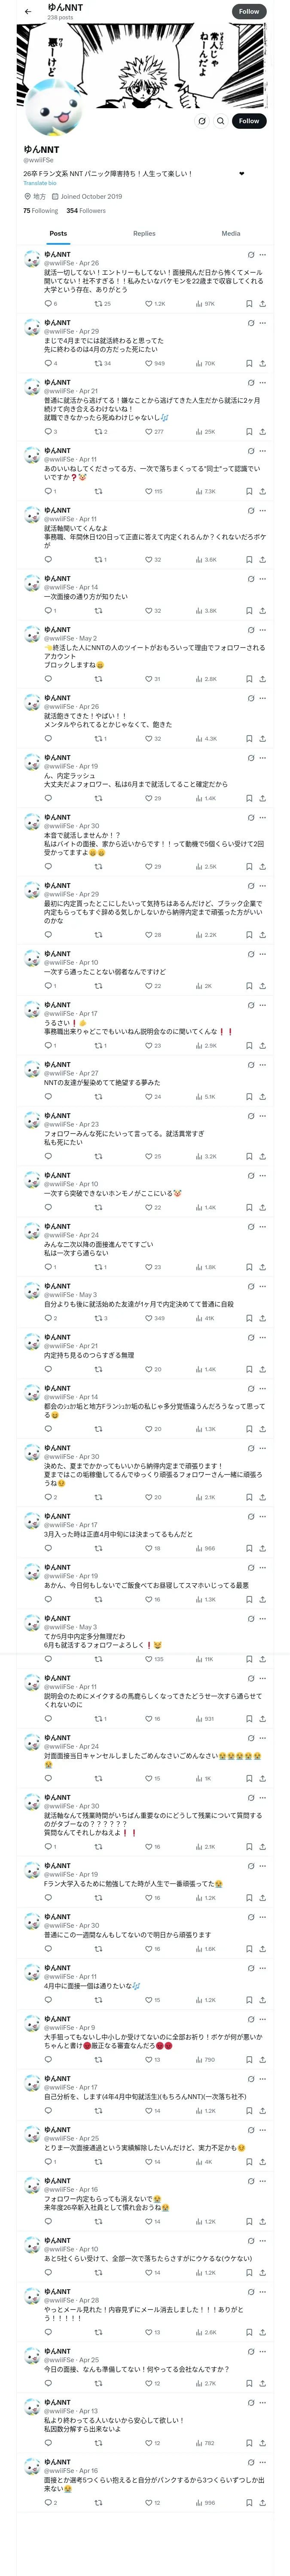The image size is (290, 2576).
Task: Open the Media tab
Action: click(x=230, y=233)
